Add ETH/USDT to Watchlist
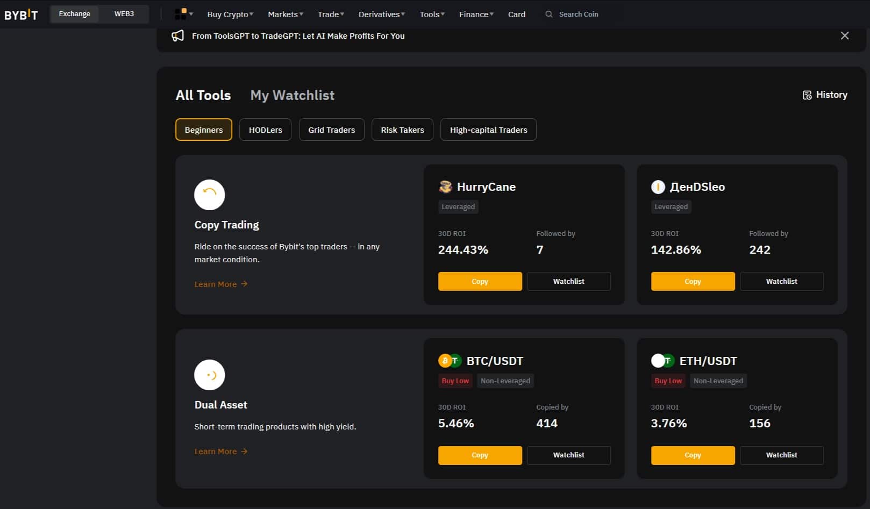This screenshot has height=509, width=870. click(x=782, y=455)
